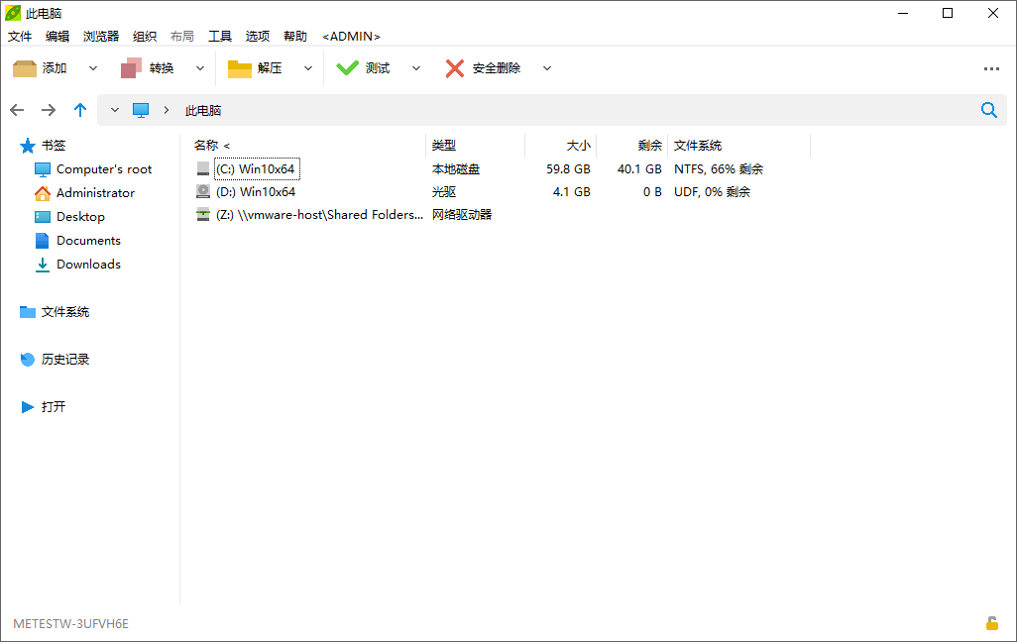The image size is (1017, 642).
Task: Click the back navigation arrow
Action: coord(17,110)
